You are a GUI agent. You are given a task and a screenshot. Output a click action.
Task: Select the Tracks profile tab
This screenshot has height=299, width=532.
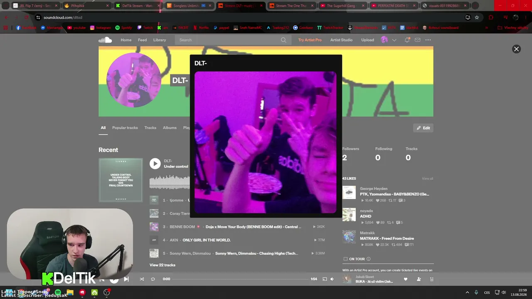point(150,128)
